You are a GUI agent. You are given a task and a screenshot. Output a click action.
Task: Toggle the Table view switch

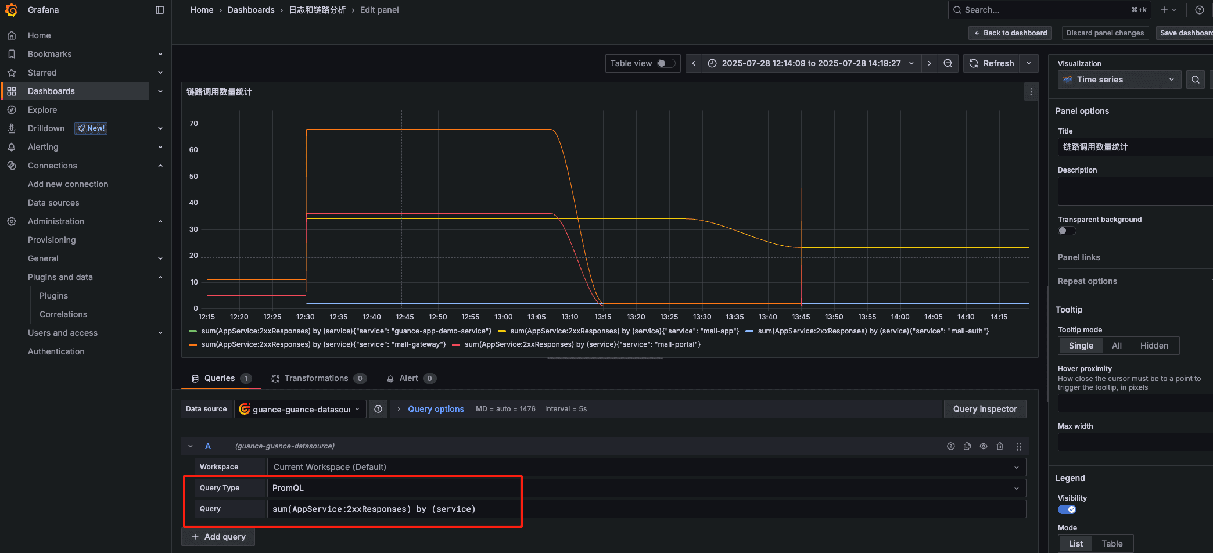click(x=666, y=63)
